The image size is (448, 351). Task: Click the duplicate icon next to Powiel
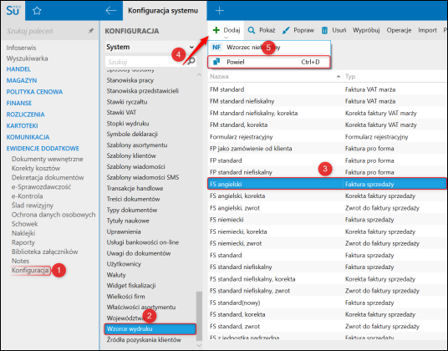pos(216,62)
